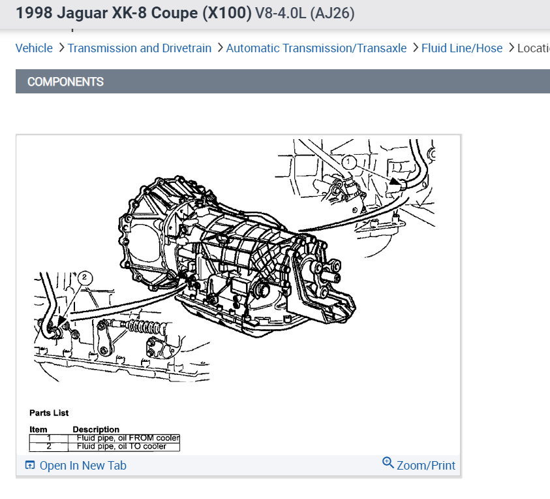This screenshot has width=550, height=499.
Task: Click the COMPONENTS section header
Action: coord(283,82)
